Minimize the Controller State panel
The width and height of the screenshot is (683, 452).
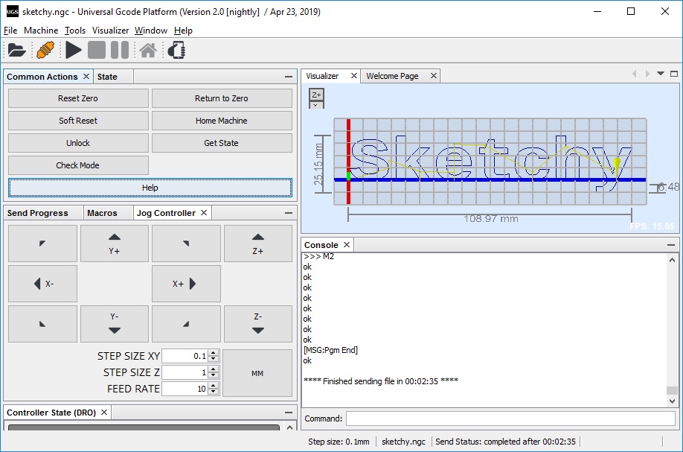pyautogui.click(x=289, y=413)
